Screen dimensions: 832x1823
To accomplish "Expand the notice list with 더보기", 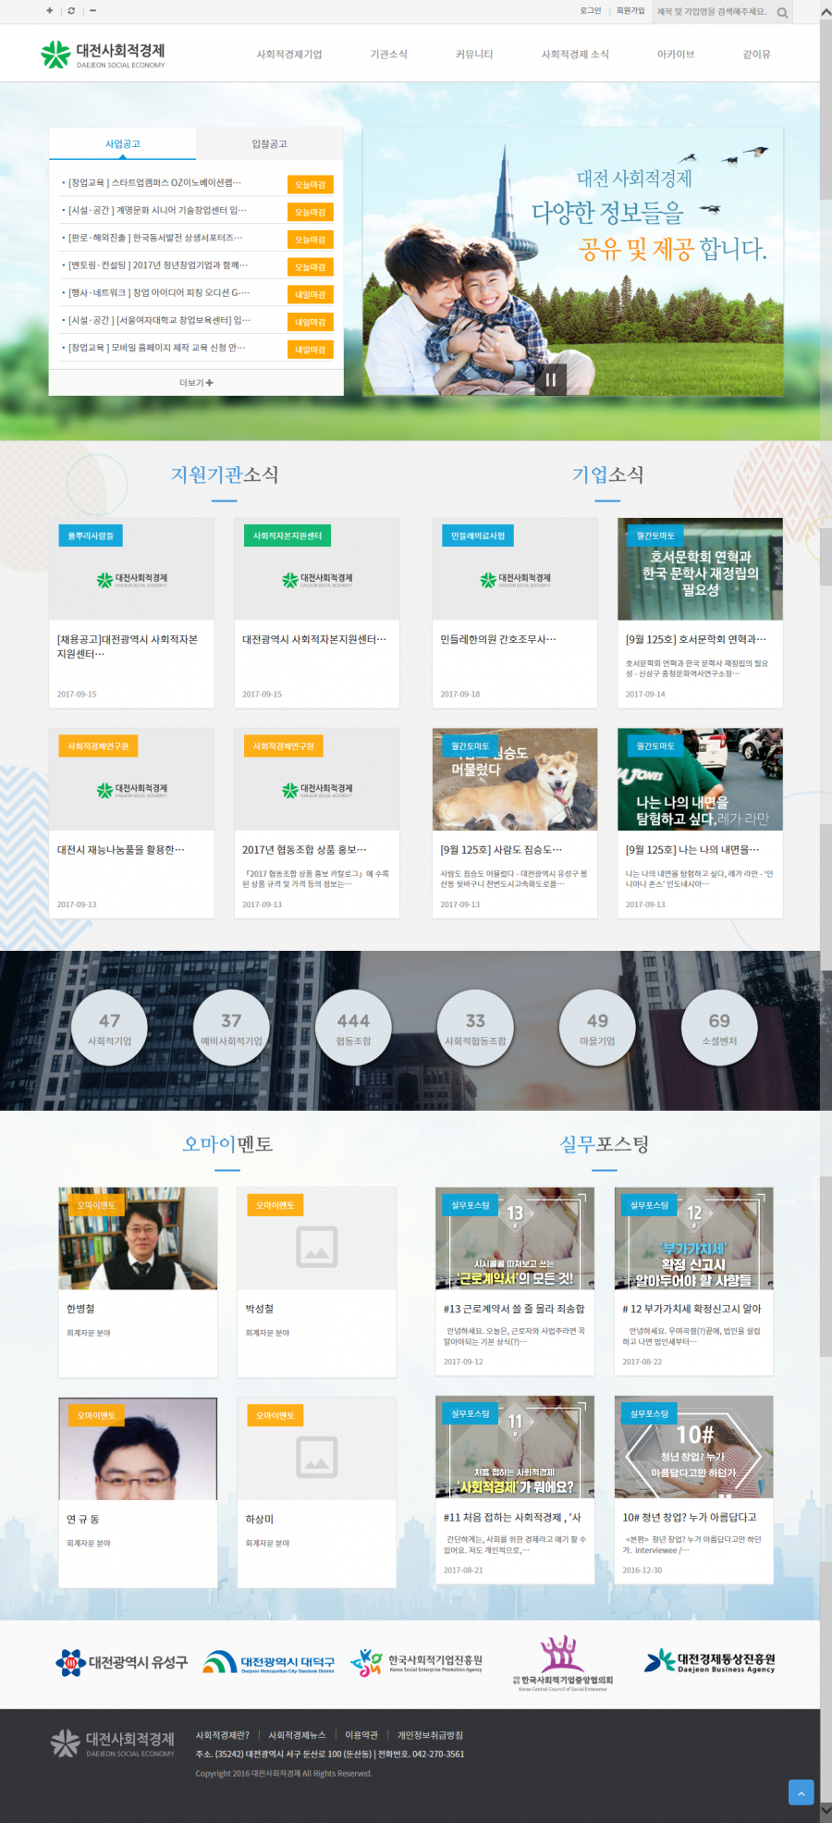I will pos(196,382).
